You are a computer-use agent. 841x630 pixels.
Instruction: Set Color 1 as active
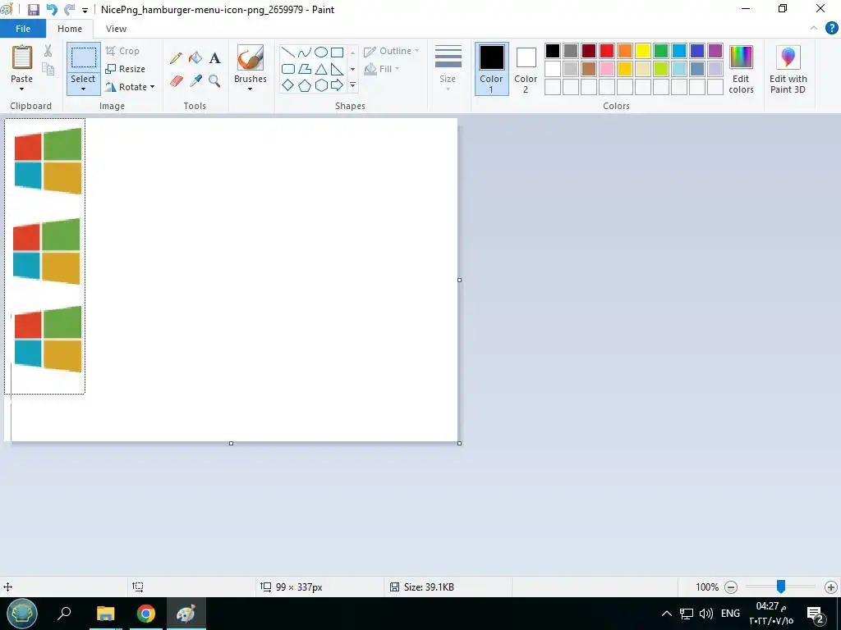point(491,69)
